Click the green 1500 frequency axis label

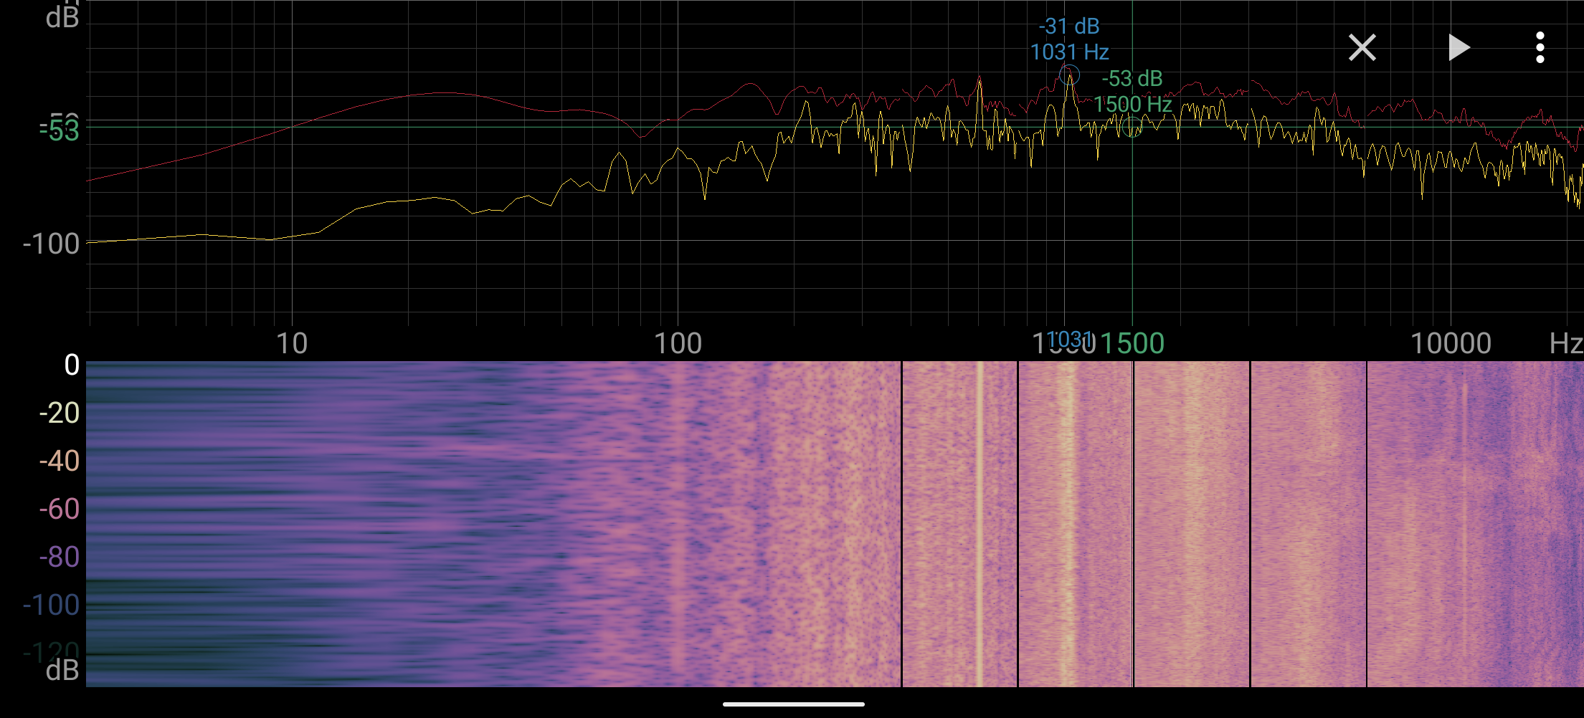click(x=1132, y=344)
